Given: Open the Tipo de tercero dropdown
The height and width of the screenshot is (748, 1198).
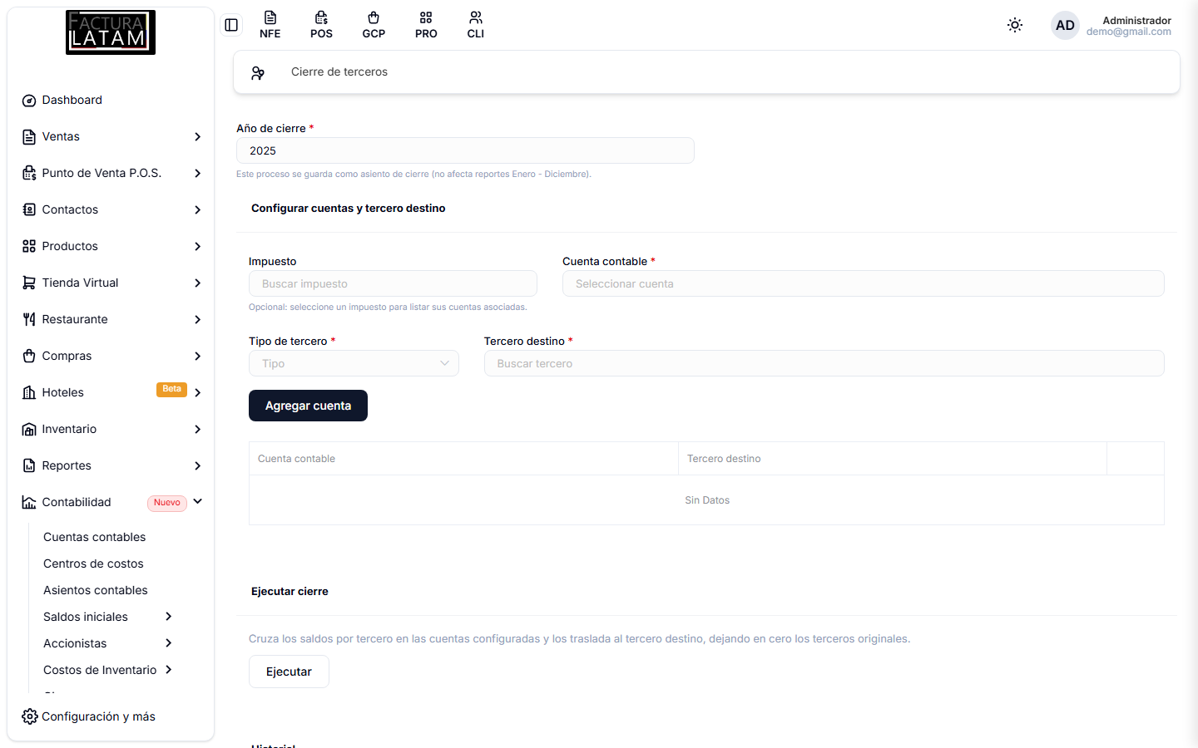Looking at the screenshot, I should (354, 363).
